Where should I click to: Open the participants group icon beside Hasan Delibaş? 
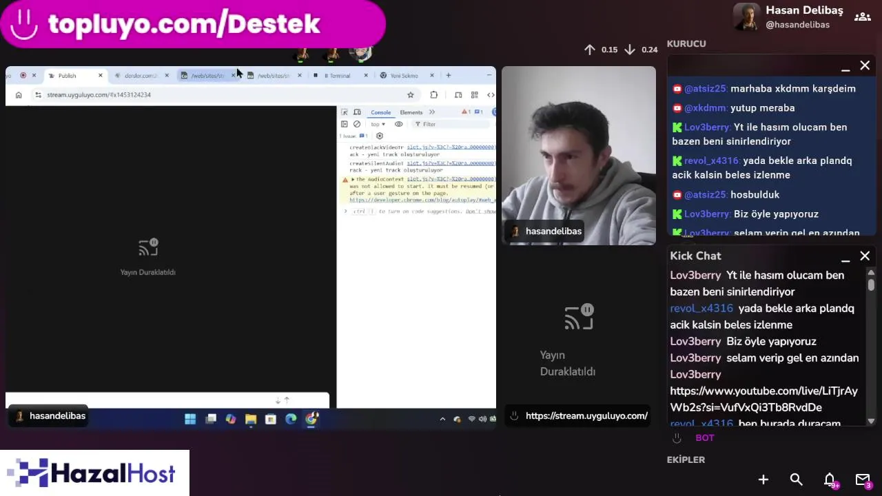[862, 17]
